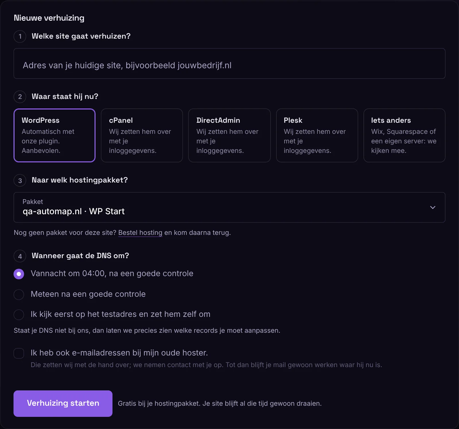459x429 pixels.
Task: Expand the qa-automap.nl WP Start selector
Action: (229, 207)
